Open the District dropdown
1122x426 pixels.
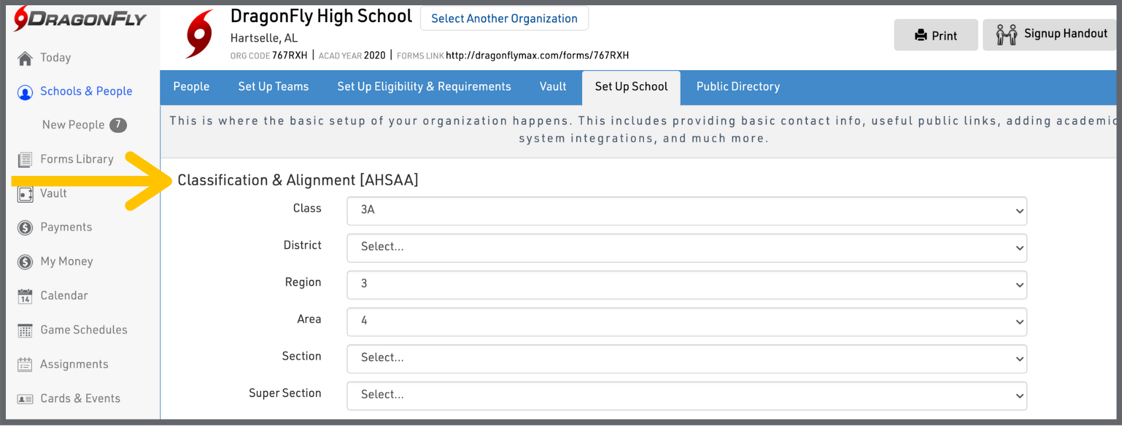(x=686, y=248)
